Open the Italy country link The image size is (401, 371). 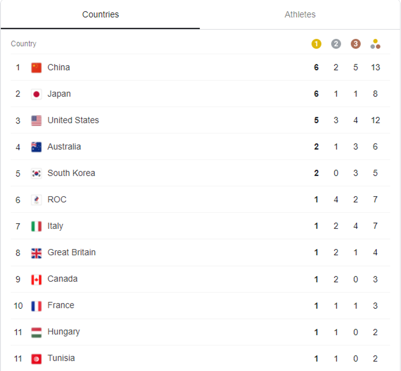point(55,226)
